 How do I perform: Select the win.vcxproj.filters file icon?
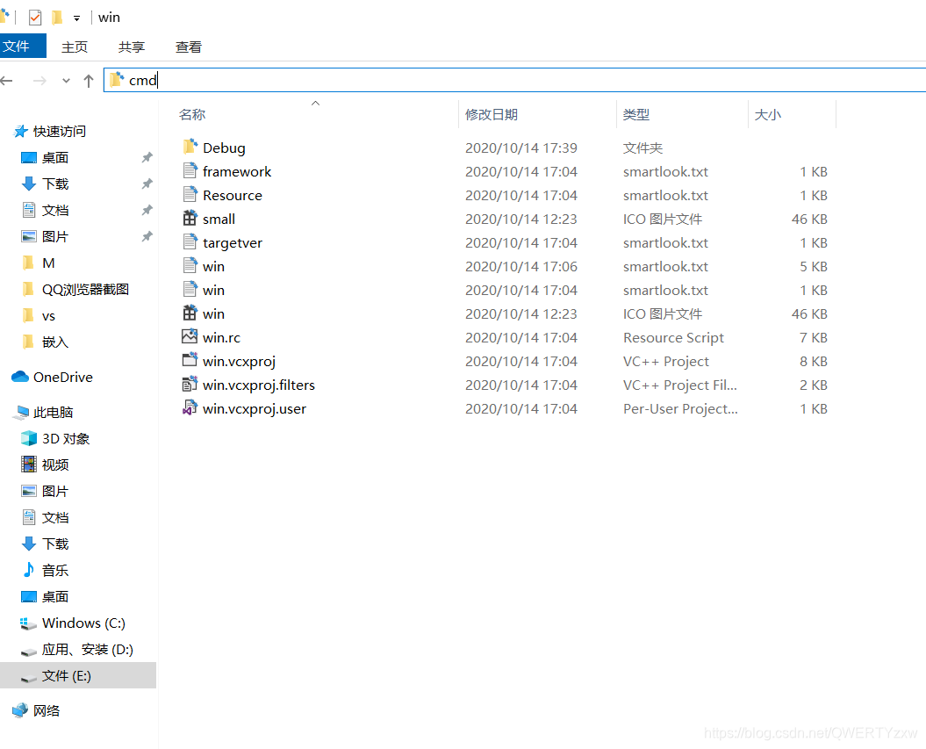[x=190, y=384]
